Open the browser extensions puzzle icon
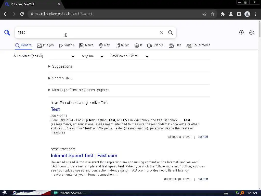261x196 pixels. (223, 14)
